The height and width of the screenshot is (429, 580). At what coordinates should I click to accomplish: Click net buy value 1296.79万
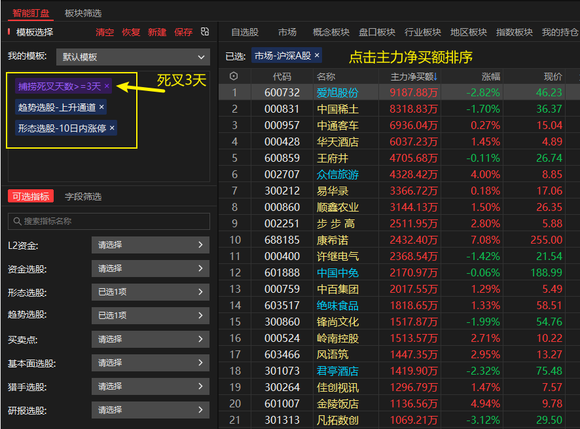414,387
